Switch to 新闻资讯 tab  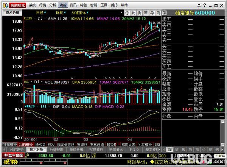[x=116, y=150]
